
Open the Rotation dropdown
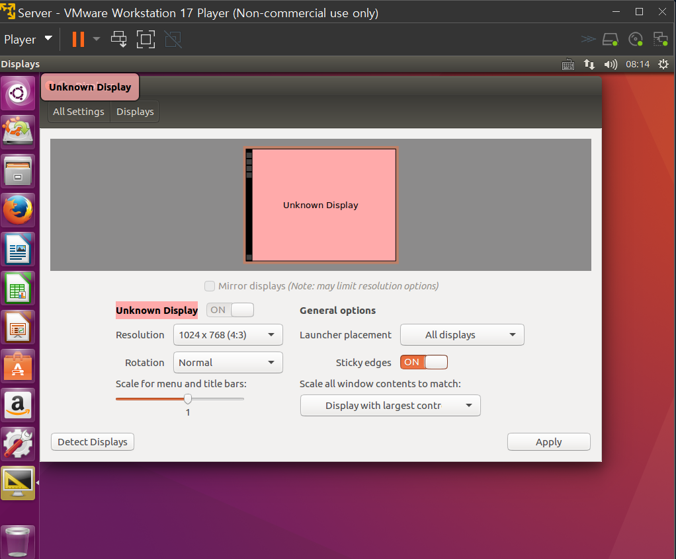(x=228, y=363)
